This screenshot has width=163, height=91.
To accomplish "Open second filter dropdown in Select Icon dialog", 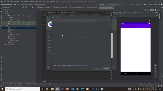I will (106, 21).
